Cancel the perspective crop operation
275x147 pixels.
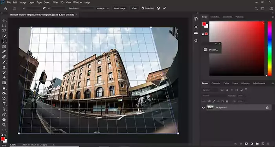(158, 8)
